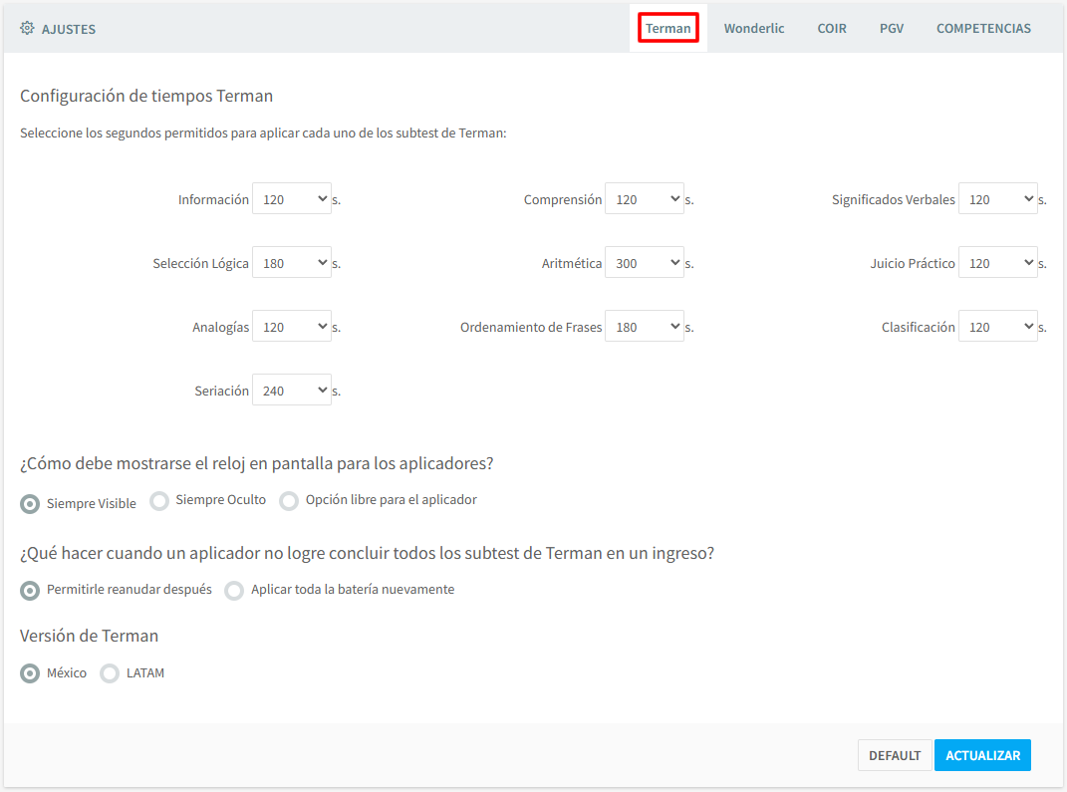The height and width of the screenshot is (792, 1067).
Task: Open the Seriación seconds dropdown
Action: [291, 391]
